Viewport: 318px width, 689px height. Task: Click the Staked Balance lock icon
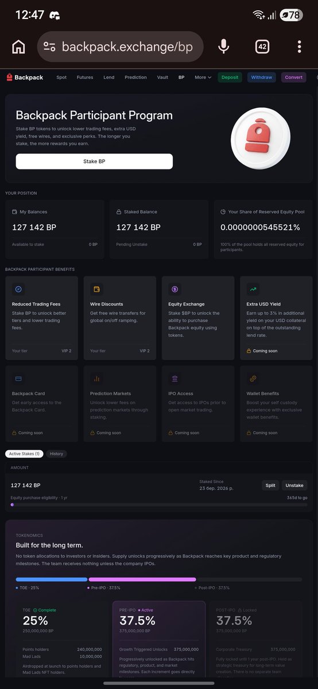[x=119, y=212]
